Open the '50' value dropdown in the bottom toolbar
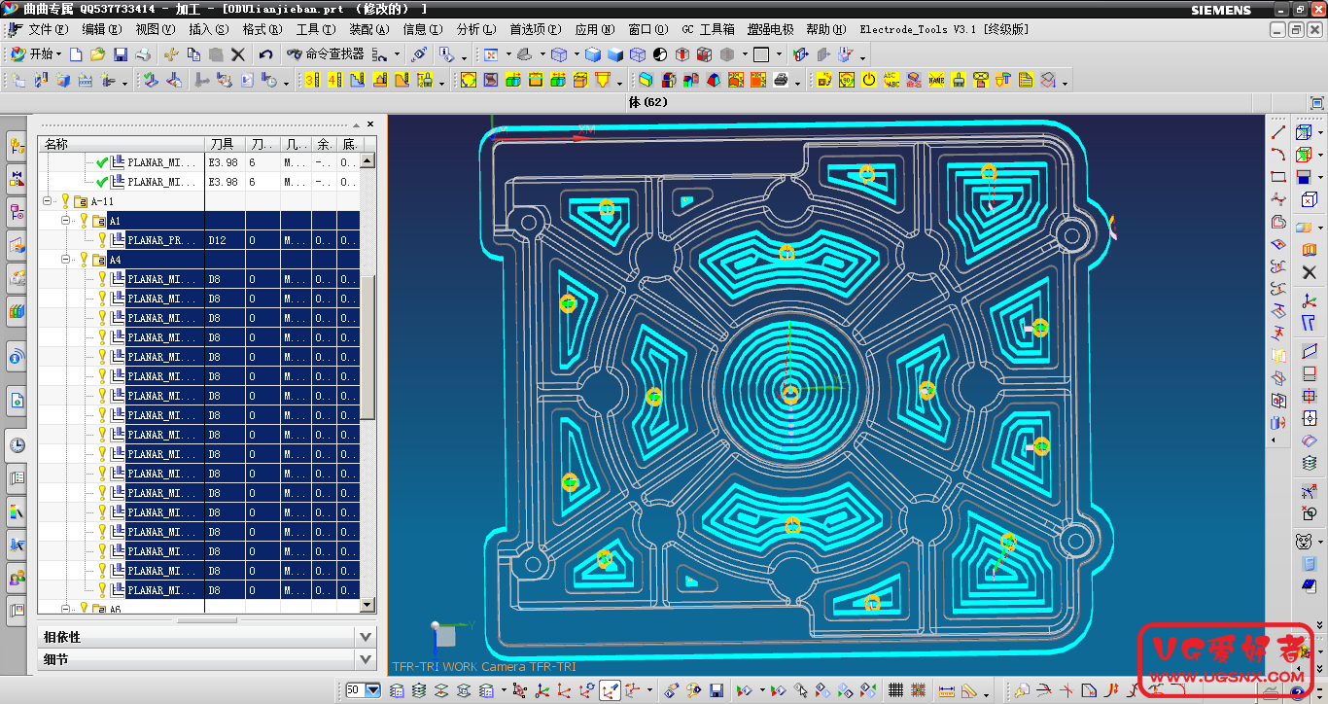 (x=374, y=690)
